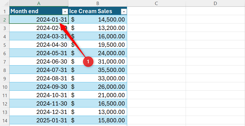Select the cell containing 2024-08-31
Image resolution: width=245 pixels, height=126 pixels.
(39, 78)
